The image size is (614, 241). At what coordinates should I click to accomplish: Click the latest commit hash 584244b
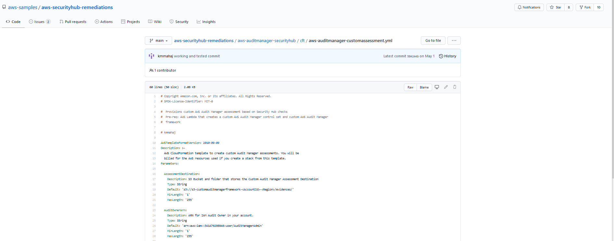tap(413, 56)
